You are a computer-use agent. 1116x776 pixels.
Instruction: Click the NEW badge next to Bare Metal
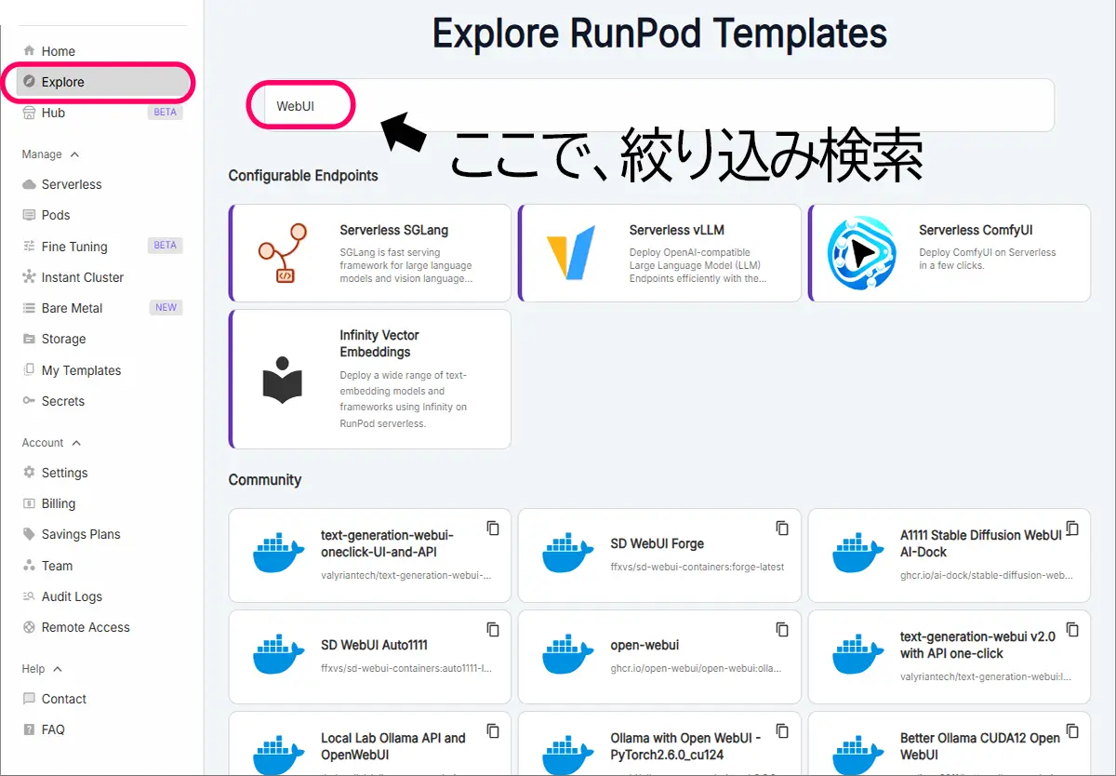[x=166, y=308]
